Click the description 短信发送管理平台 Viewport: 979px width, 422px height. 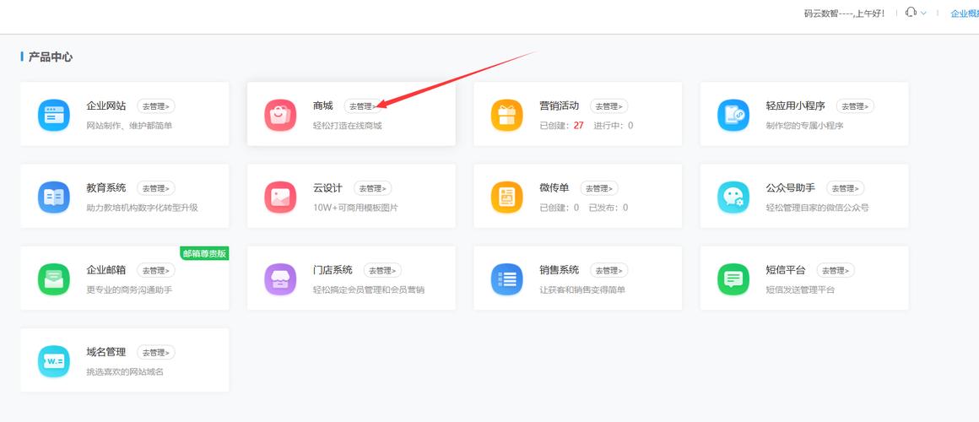pos(800,289)
